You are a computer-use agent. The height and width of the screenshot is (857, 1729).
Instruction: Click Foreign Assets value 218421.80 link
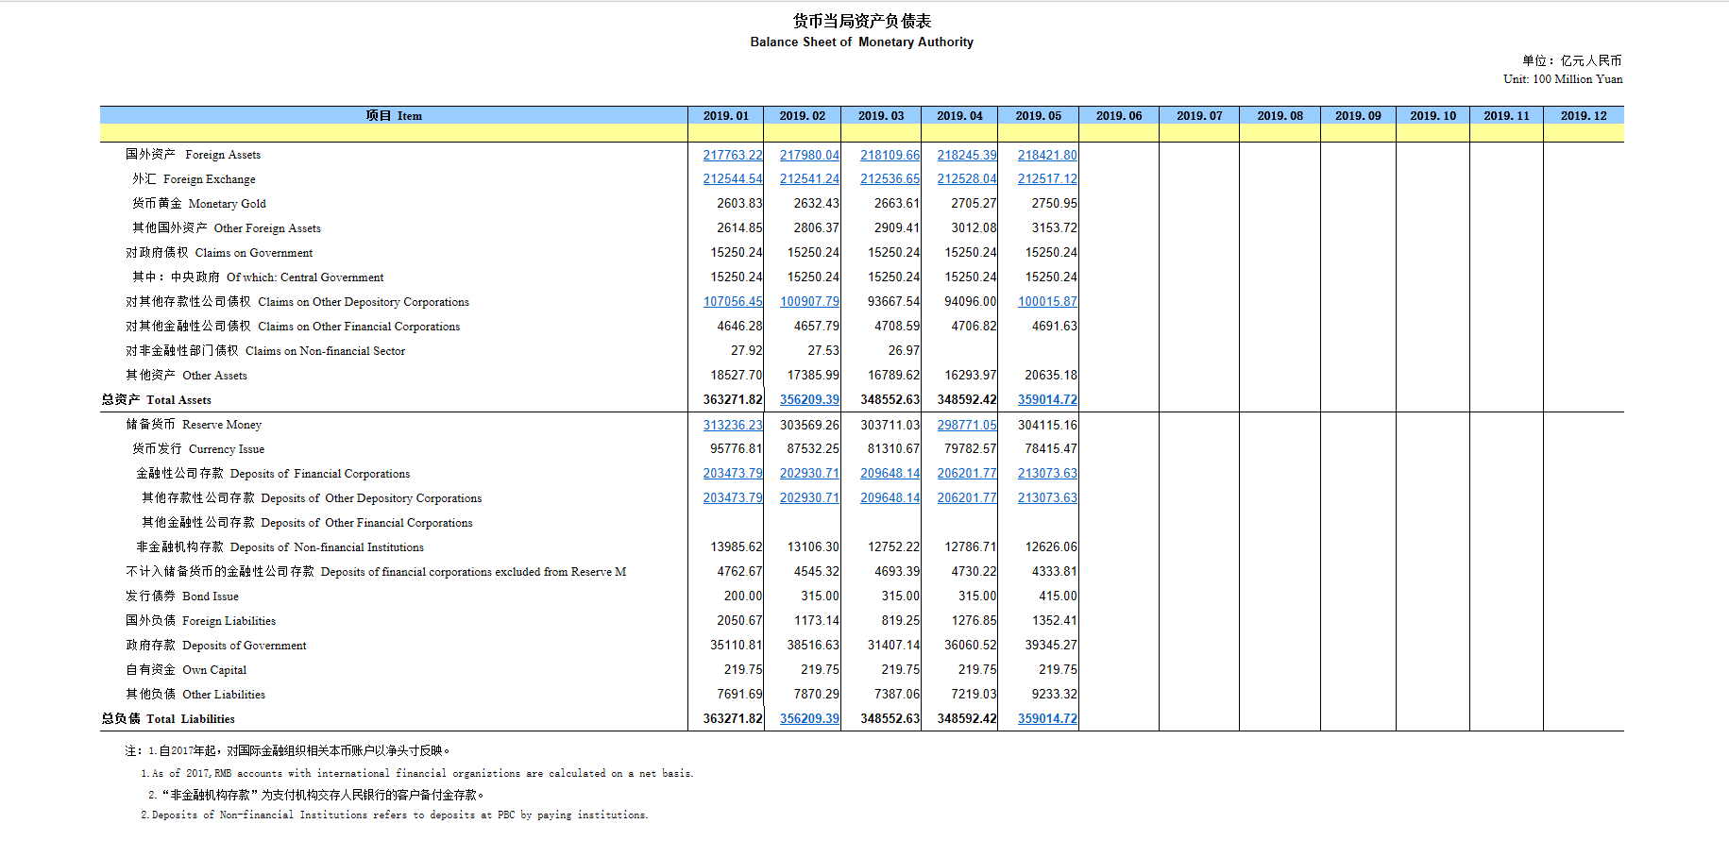point(1046,155)
